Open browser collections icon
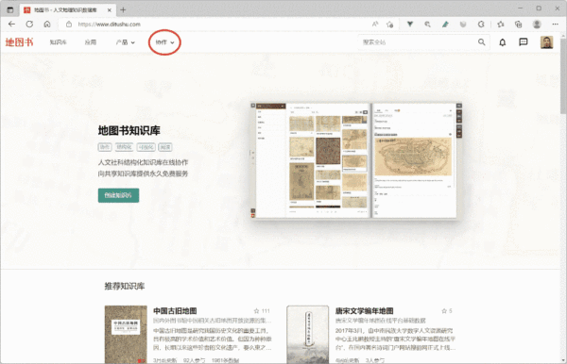Screen dimensions: 567x364 [518, 25]
